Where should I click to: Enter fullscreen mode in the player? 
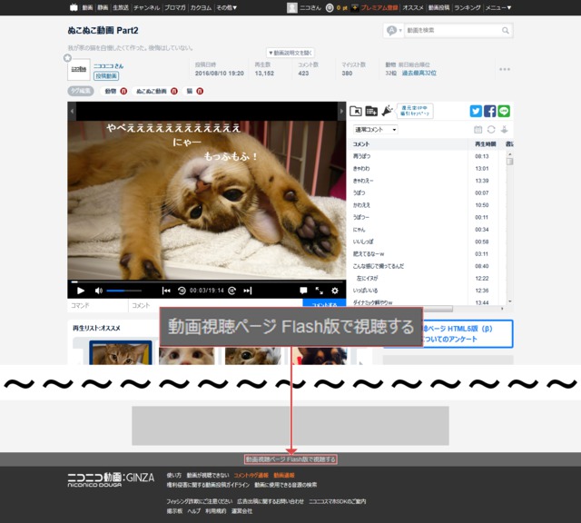point(320,291)
